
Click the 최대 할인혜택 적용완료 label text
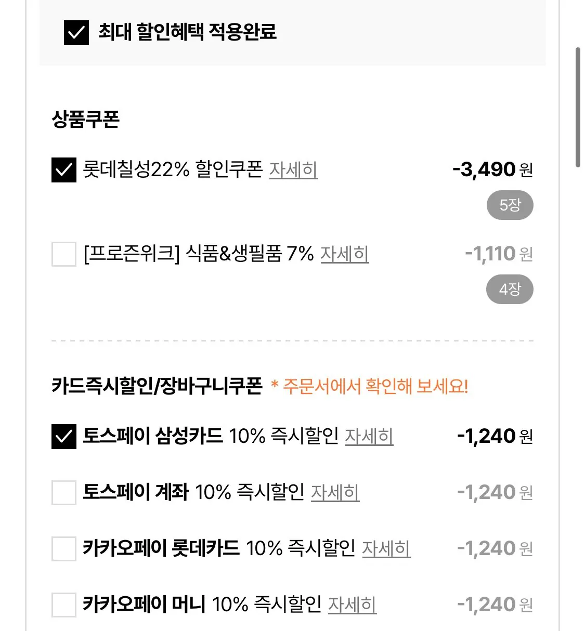(187, 32)
